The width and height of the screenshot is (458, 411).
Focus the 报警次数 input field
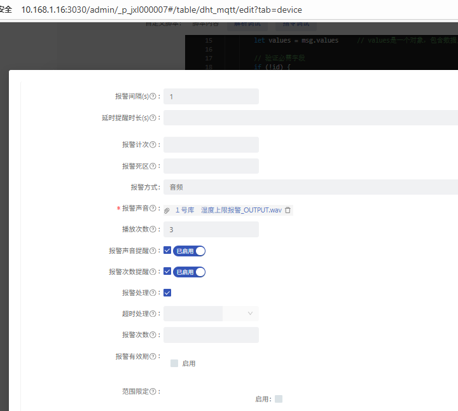tap(211, 335)
